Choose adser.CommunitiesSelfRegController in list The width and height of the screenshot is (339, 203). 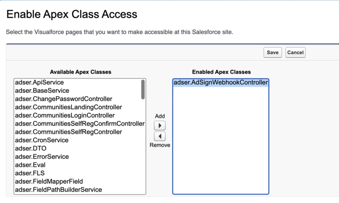68,132
